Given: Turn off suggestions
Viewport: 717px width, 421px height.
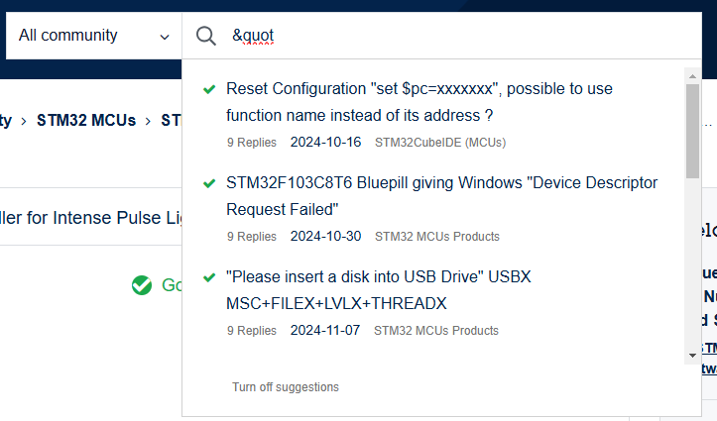Looking at the screenshot, I should (x=286, y=387).
